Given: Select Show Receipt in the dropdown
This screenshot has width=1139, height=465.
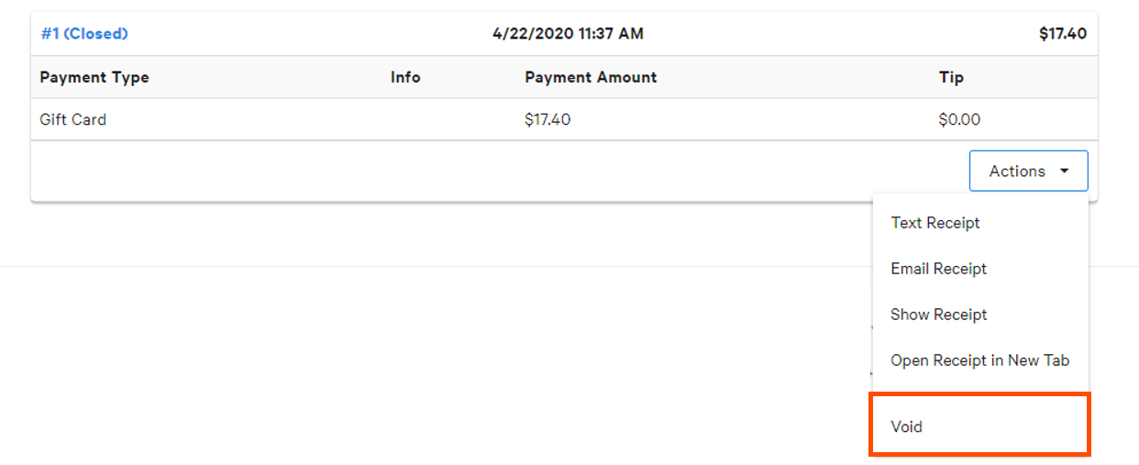Looking at the screenshot, I should point(938,315).
